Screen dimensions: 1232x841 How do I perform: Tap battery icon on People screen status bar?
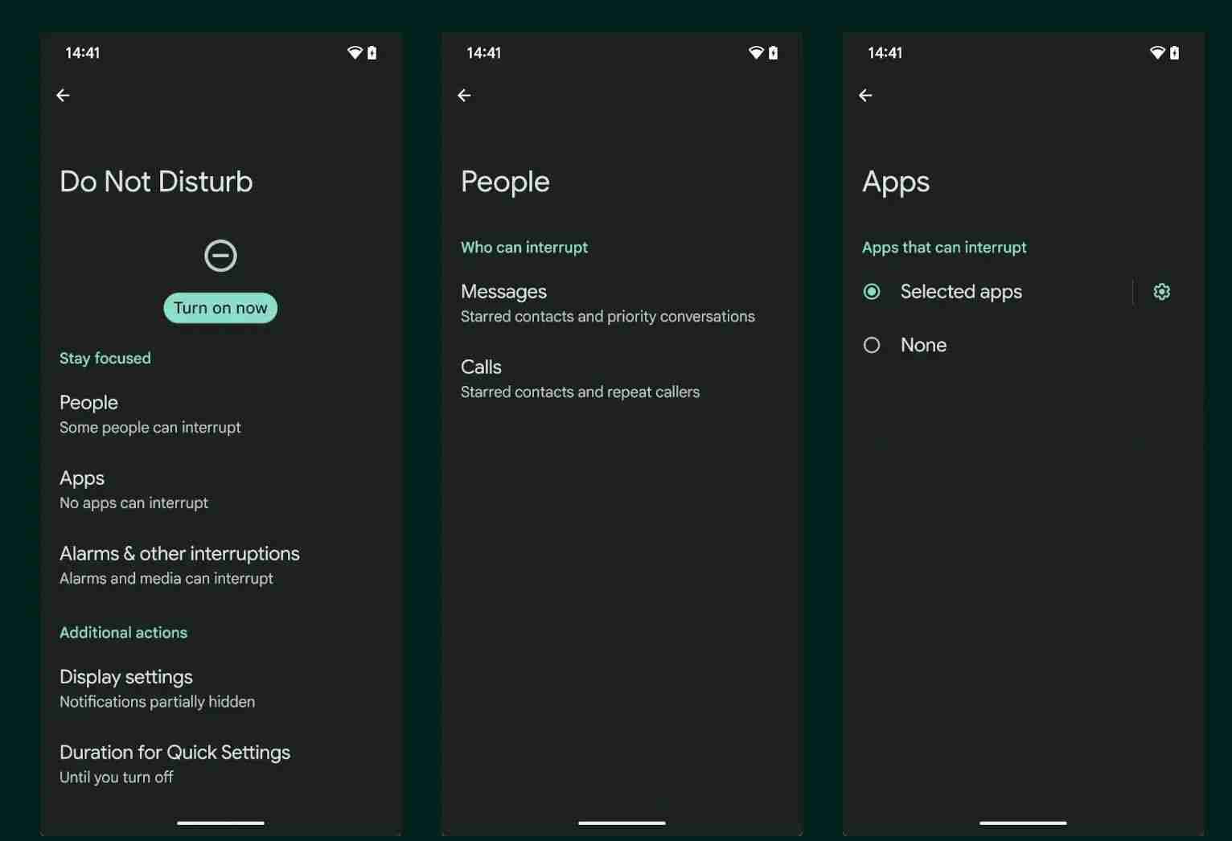pyautogui.click(x=773, y=53)
